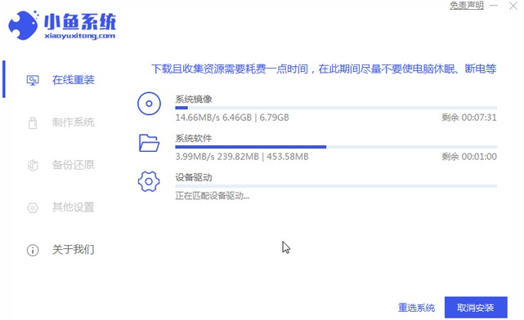Click the 系统镜像 download progress bar
Image resolution: width=524 pixels, height=320 pixels.
point(336,108)
